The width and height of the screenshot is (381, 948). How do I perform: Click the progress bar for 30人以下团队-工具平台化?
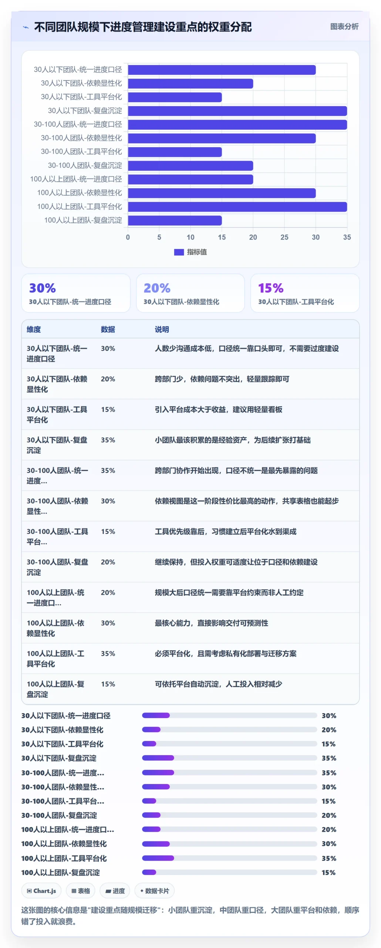[x=229, y=744]
